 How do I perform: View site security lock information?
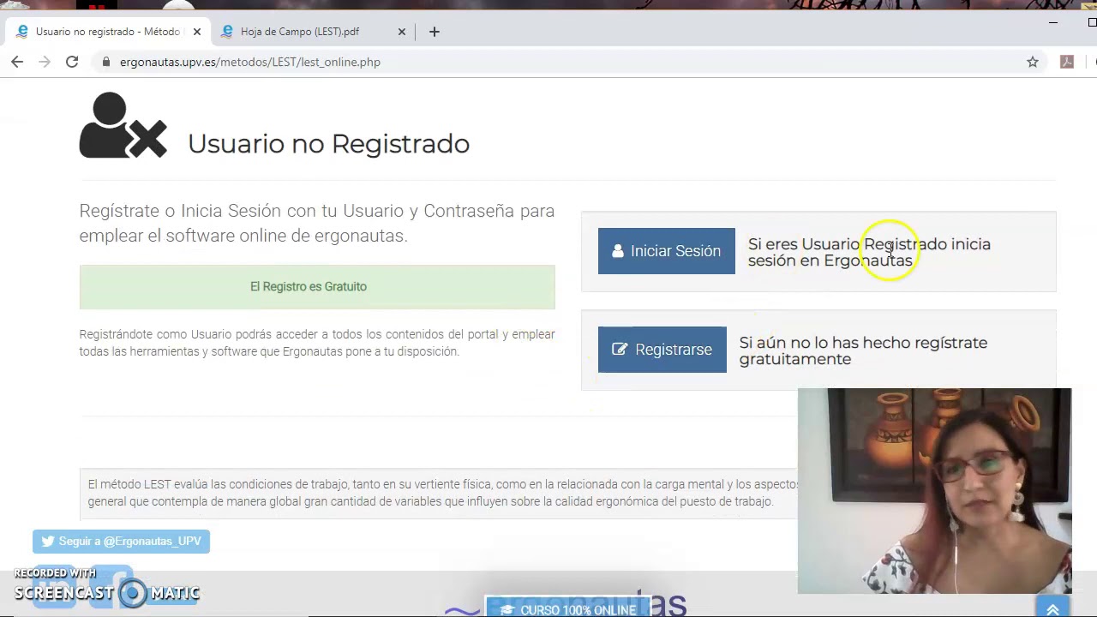coord(106,62)
